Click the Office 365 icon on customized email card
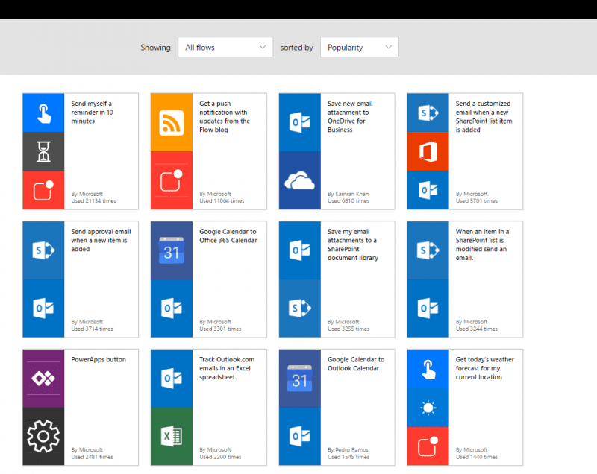This screenshot has width=597, height=474. tap(428, 151)
